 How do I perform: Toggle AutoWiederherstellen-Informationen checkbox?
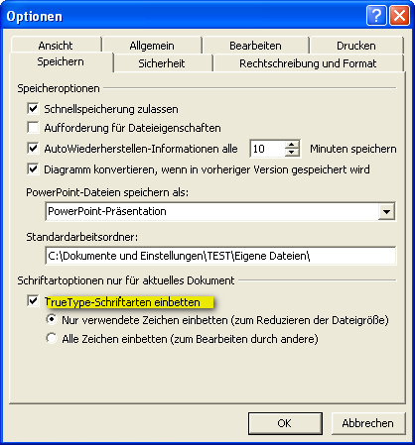tap(33, 148)
